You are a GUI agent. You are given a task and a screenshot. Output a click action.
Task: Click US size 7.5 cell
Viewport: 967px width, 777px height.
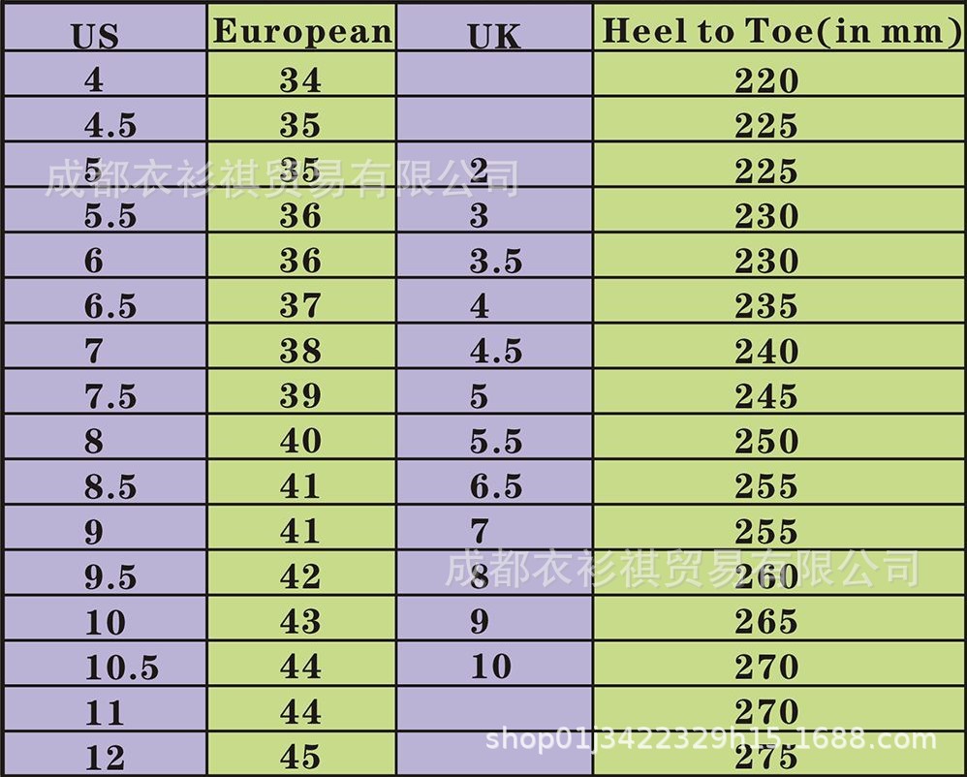click(x=110, y=396)
